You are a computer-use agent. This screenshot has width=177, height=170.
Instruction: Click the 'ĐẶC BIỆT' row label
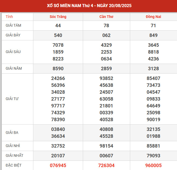click(13, 166)
